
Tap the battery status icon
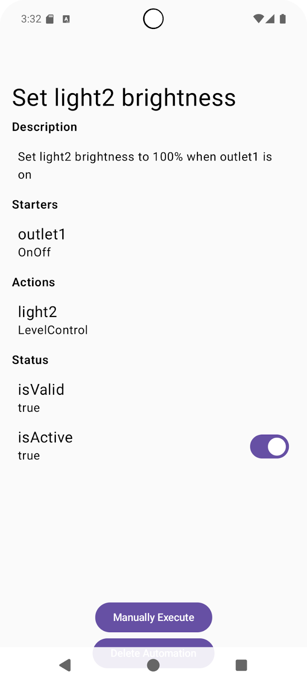[283, 19]
